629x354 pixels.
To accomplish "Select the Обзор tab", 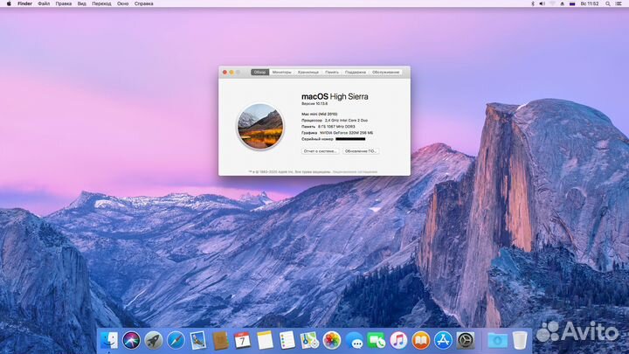I will pos(260,73).
